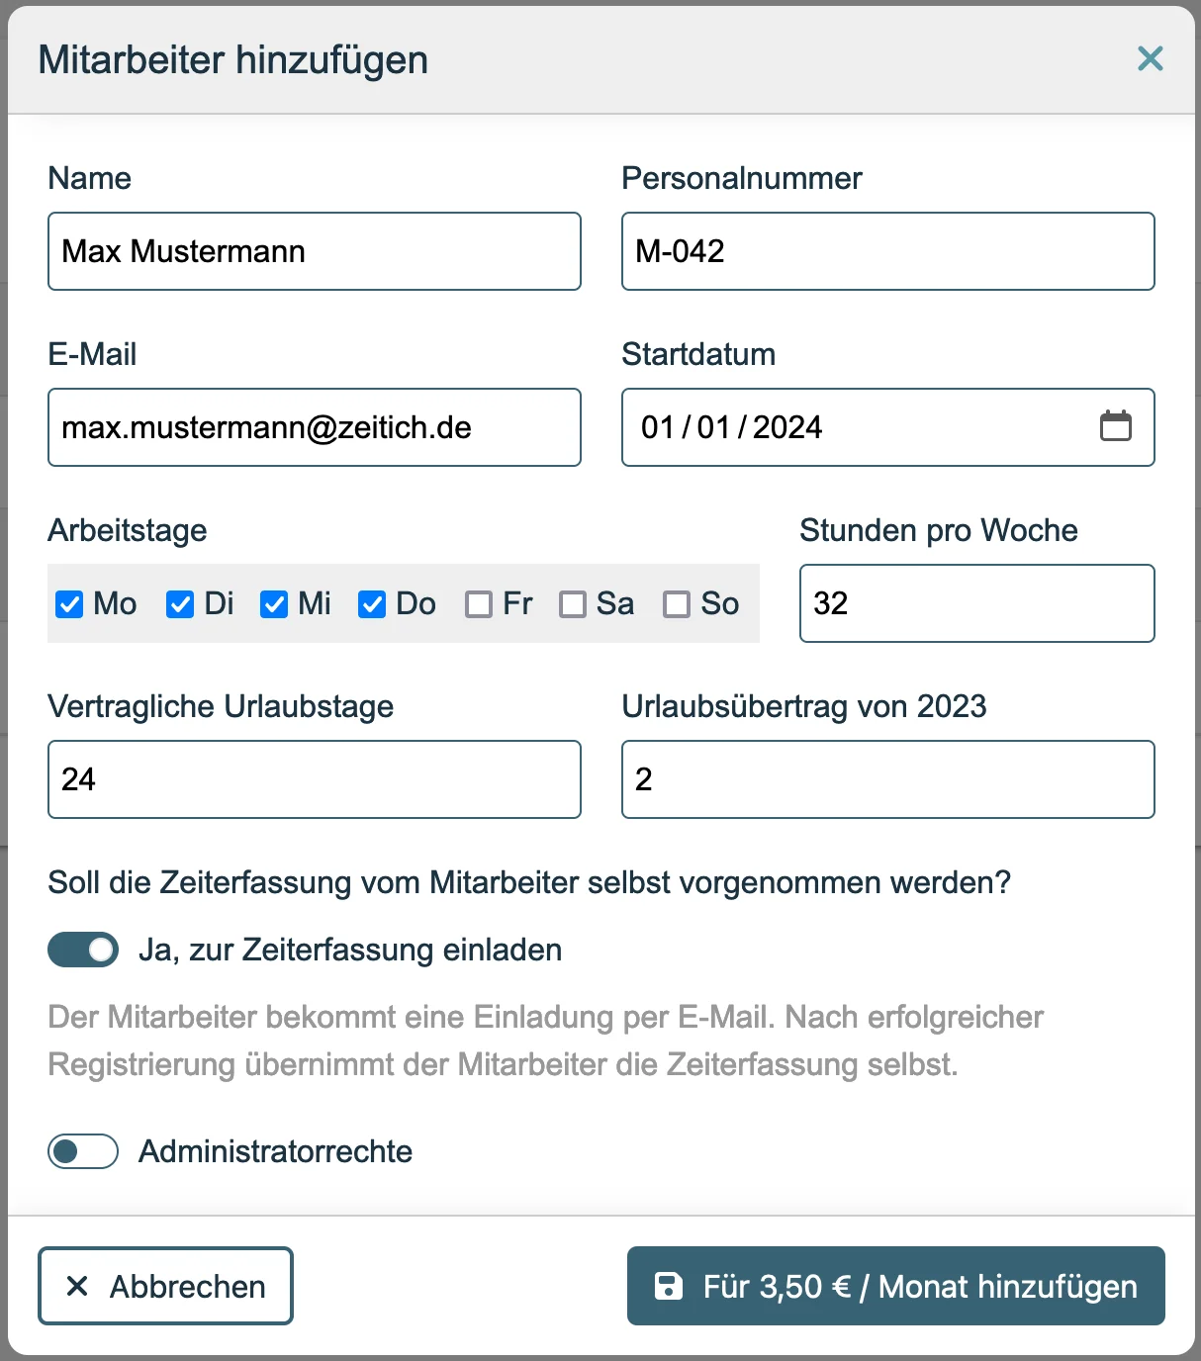This screenshot has width=1201, height=1361.
Task: Click the question about Zeiterfassung vom Mitarbeiter
Action: 529,882
